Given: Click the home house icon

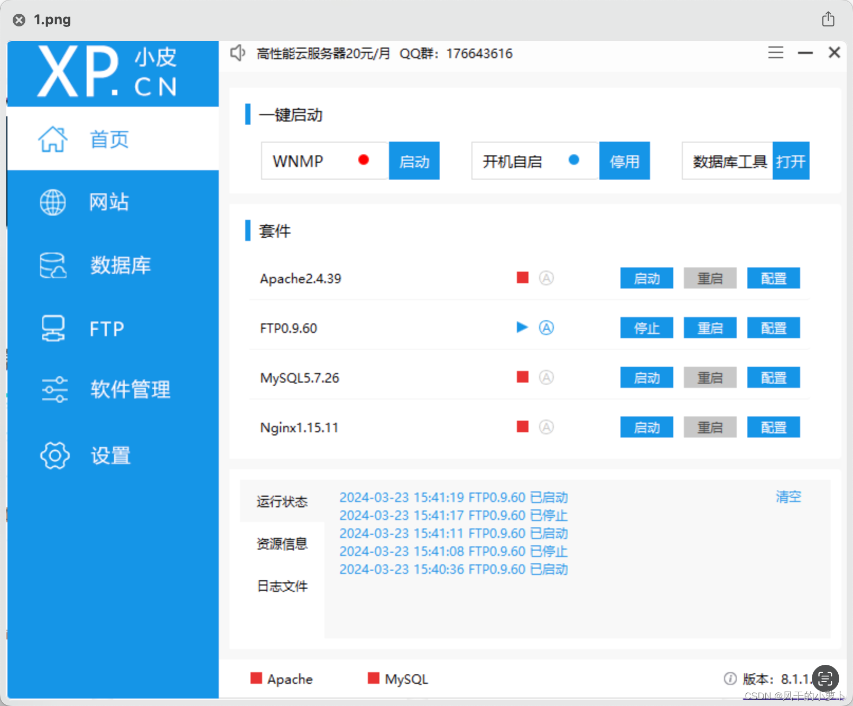Looking at the screenshot, I should pos(53,139).
